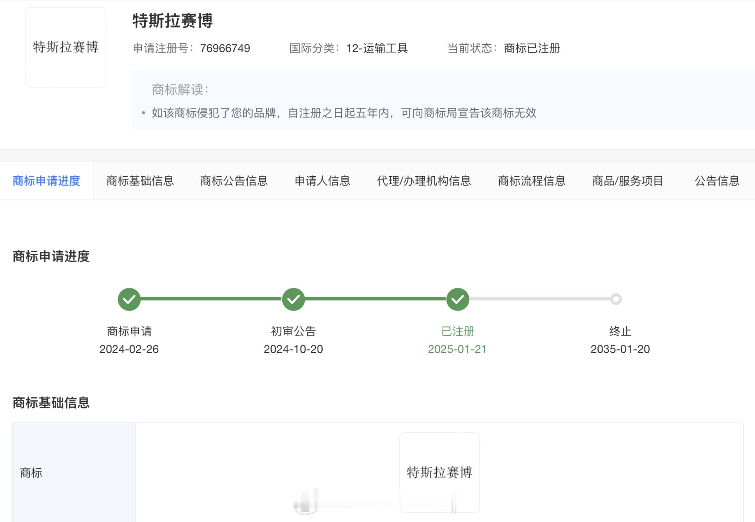Open 代理/办理机构信息 tab
This screenshot has height=522, width=755.
[424, 181]
